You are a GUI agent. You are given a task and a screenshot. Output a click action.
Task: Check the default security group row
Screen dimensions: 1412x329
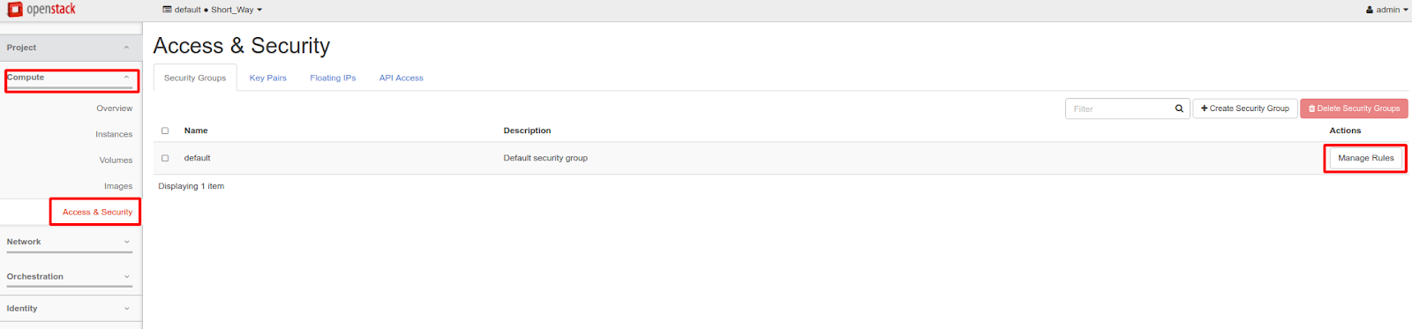[165, 159]
